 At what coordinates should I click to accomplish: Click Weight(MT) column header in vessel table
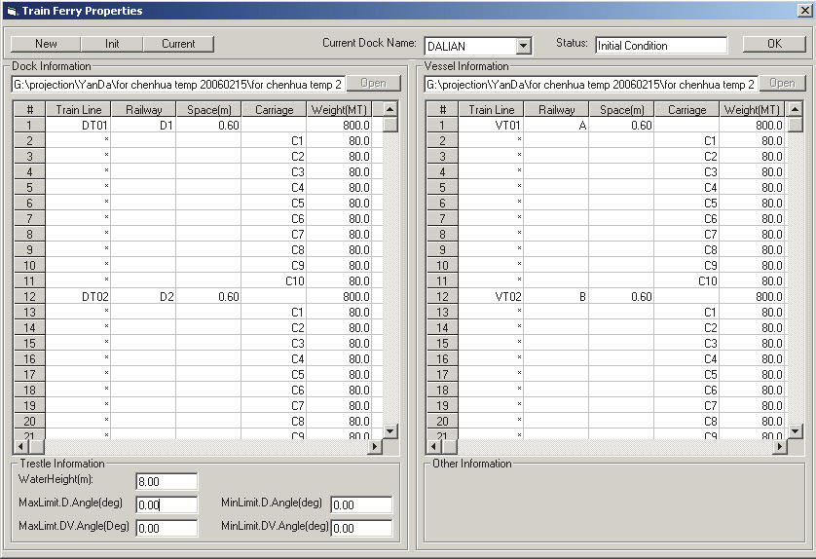click(x=752, y=110)
